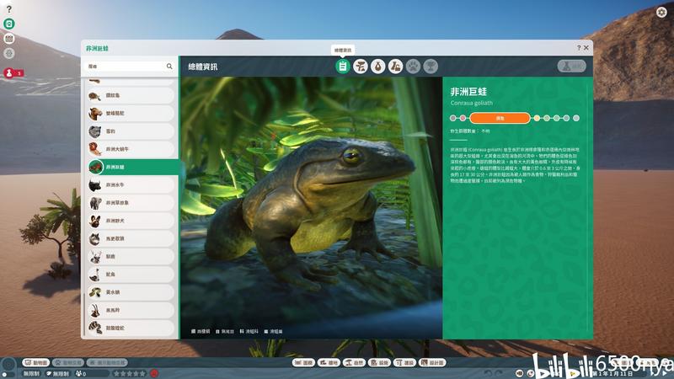The height and width of the screenshot is (379, 674).
Task: Select the highlighted African frog entry
Action: [x=132, y=167]
